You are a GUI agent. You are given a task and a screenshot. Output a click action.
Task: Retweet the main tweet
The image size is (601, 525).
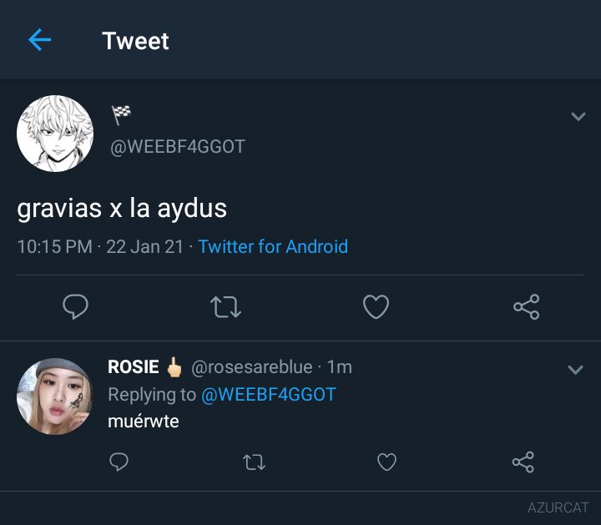click(225, 307)
